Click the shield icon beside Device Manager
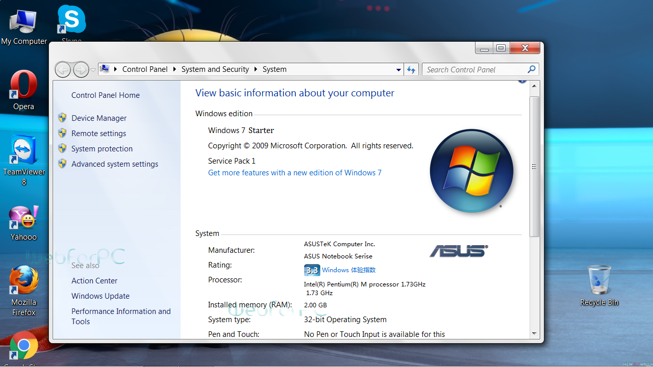 pos(62,118)
